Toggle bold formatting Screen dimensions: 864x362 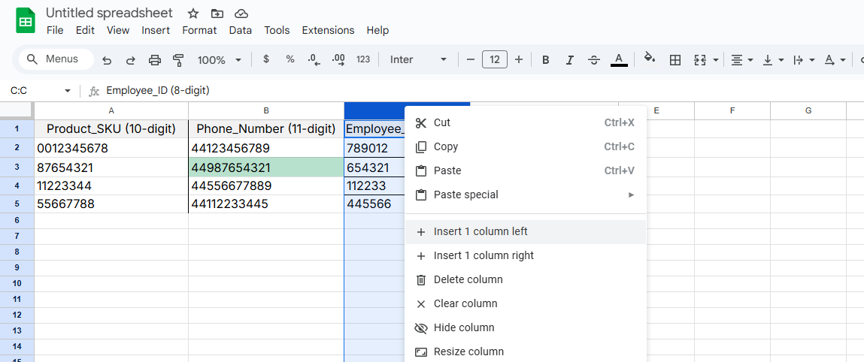546,60
